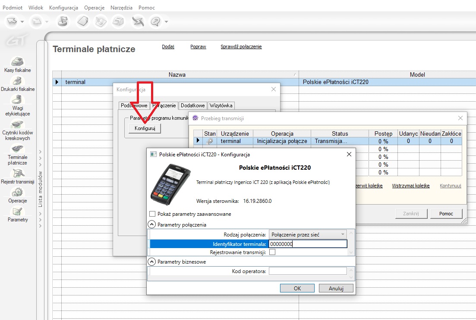The width and height of the screenshot is (476, 320).
Task: Switch to the Podstawowe tab
Action: [x=134, y=106]
